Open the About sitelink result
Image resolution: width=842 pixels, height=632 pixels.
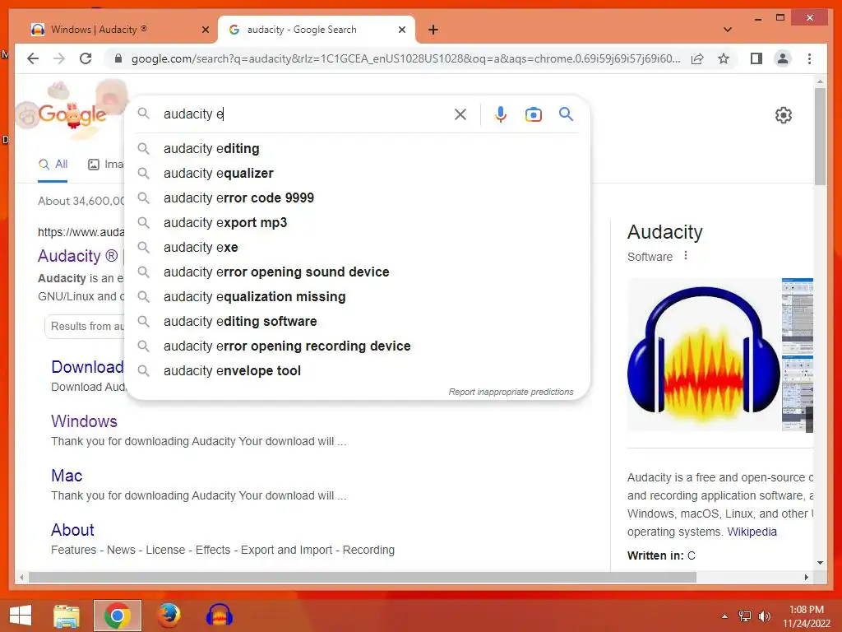click(72, 530)
